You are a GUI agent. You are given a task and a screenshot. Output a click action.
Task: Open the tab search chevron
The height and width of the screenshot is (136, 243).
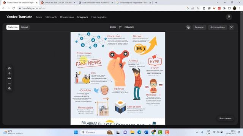point(218,3)
